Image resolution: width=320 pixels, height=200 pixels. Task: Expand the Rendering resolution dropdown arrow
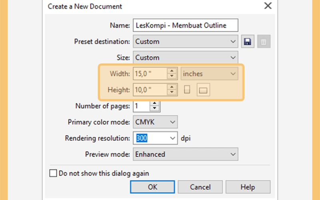[x=172, y=138]
